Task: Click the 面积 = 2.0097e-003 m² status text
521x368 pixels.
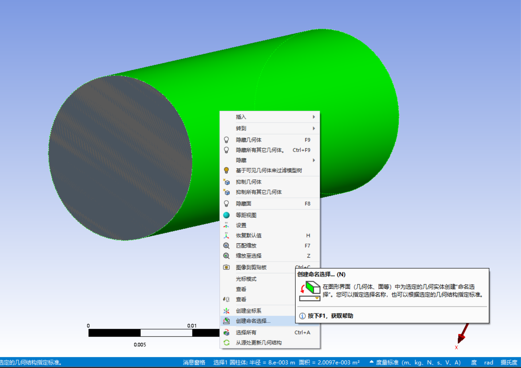Action: click(x=329, y=362)
